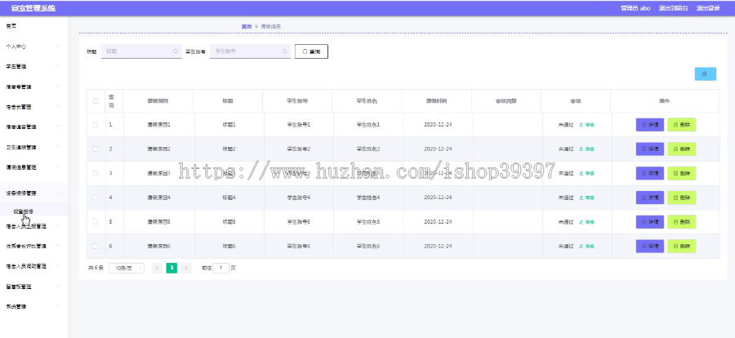
Task: Click the 审核 pencil link in row 1
Action: click(x=586, y=125)
